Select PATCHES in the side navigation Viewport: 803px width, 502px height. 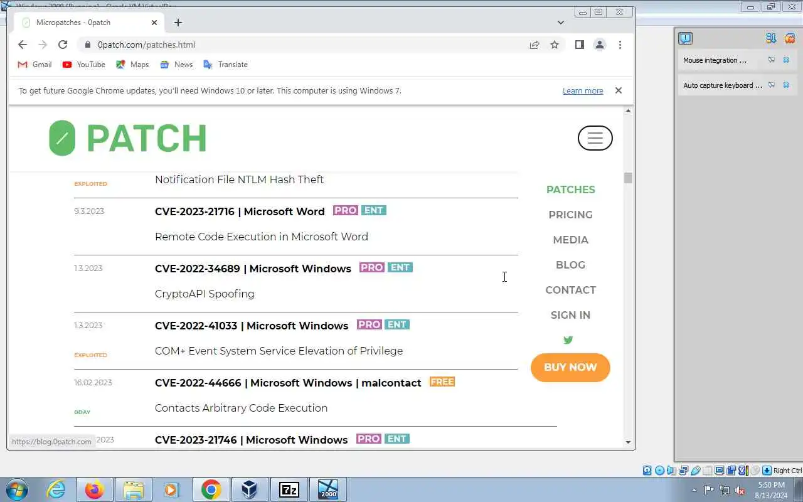(x=570, y=190)
